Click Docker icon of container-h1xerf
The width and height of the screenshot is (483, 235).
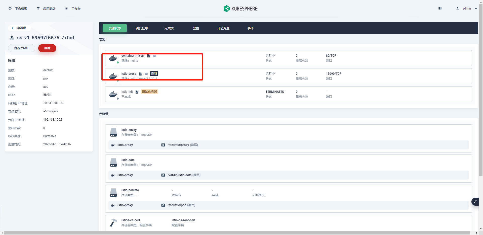click(x=113, y=58)
